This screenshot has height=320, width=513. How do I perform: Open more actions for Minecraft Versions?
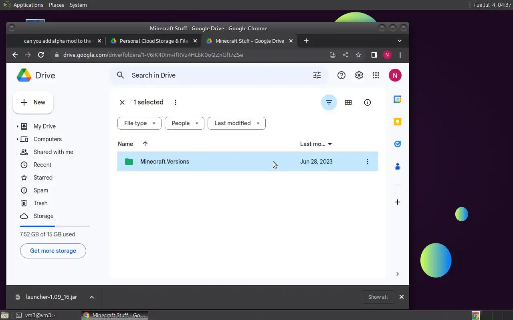368,162
